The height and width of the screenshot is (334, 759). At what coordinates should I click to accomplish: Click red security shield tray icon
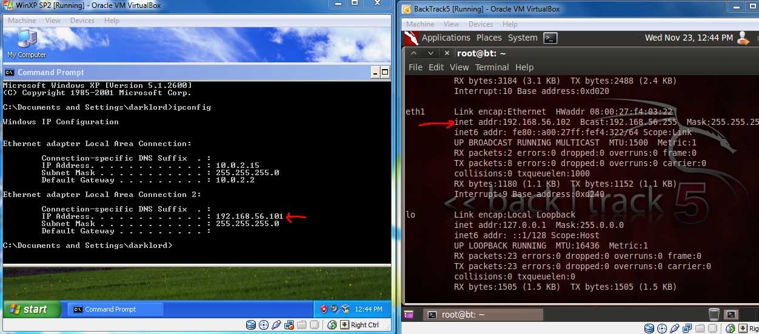(324, 309)
